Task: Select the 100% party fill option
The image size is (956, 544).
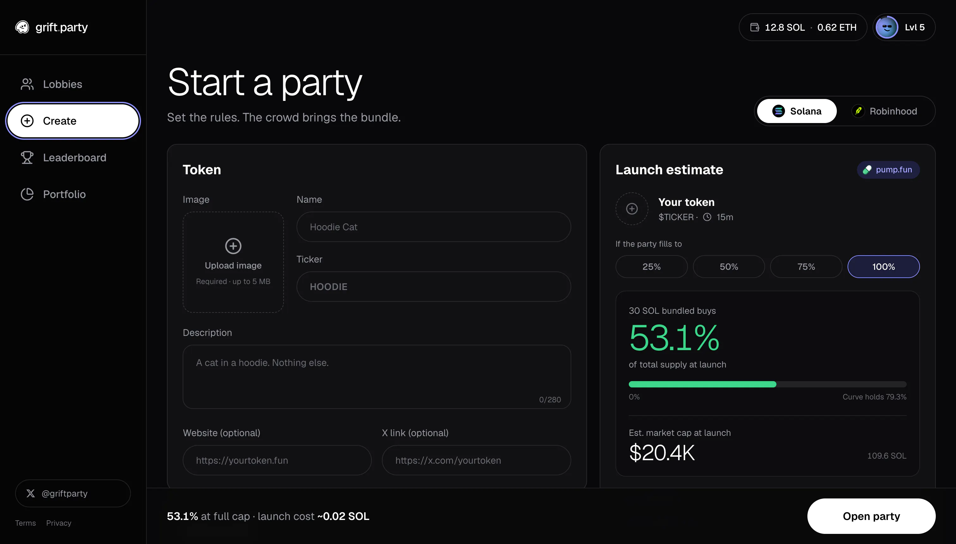Action: point(884,266)
